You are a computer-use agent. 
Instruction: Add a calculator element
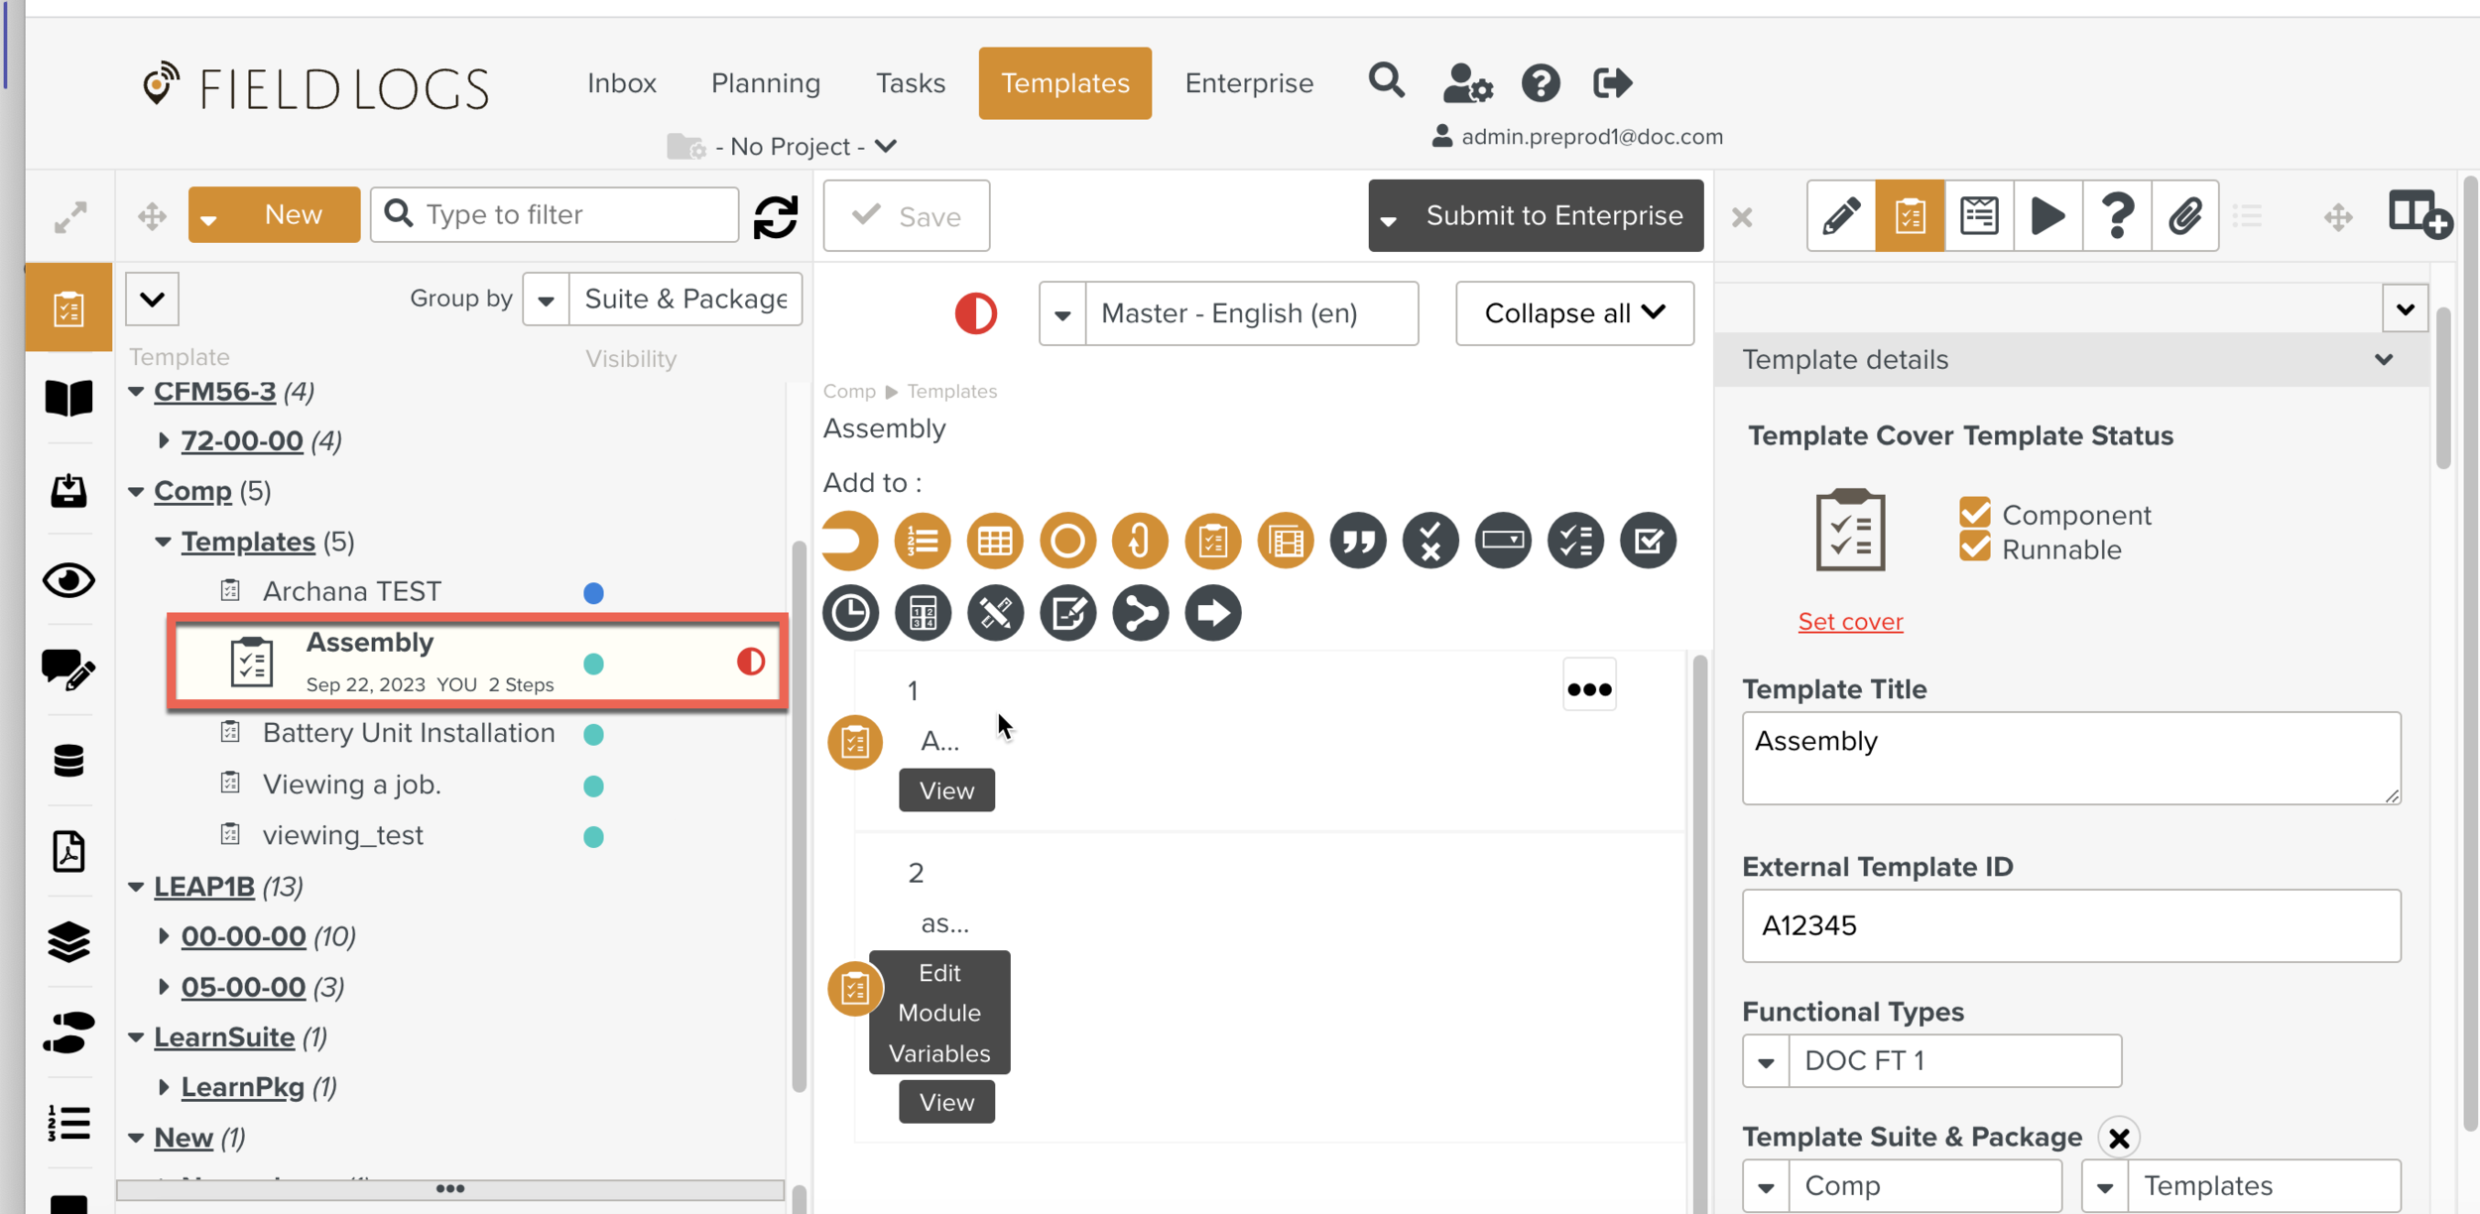[x=922, y=613]
